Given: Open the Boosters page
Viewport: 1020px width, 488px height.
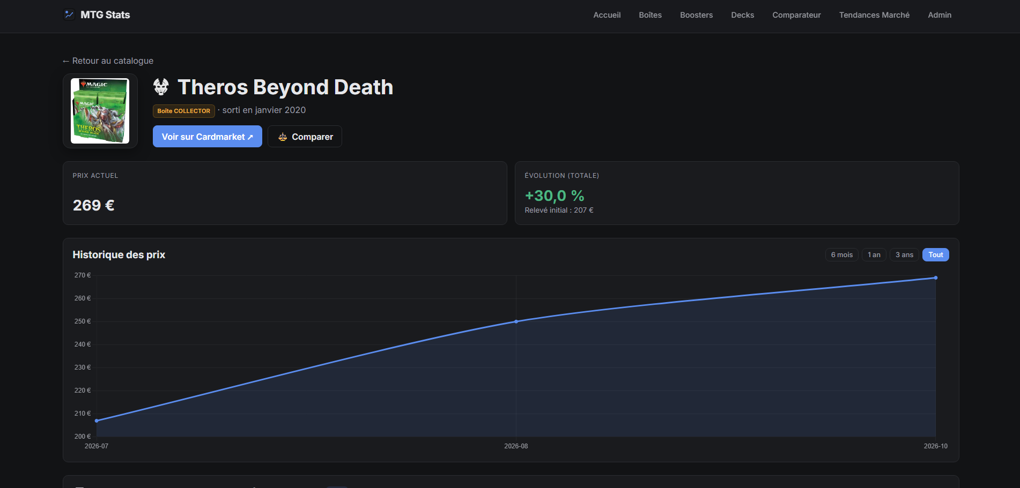Looking at the screenshot, I should click(696, 15).
